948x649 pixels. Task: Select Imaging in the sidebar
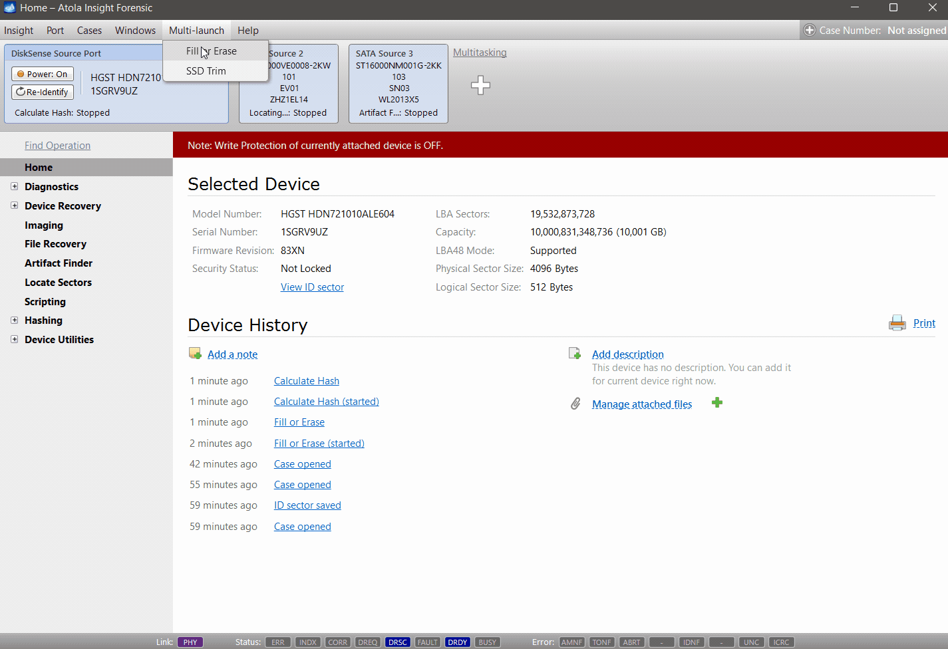tap(44, 225)
